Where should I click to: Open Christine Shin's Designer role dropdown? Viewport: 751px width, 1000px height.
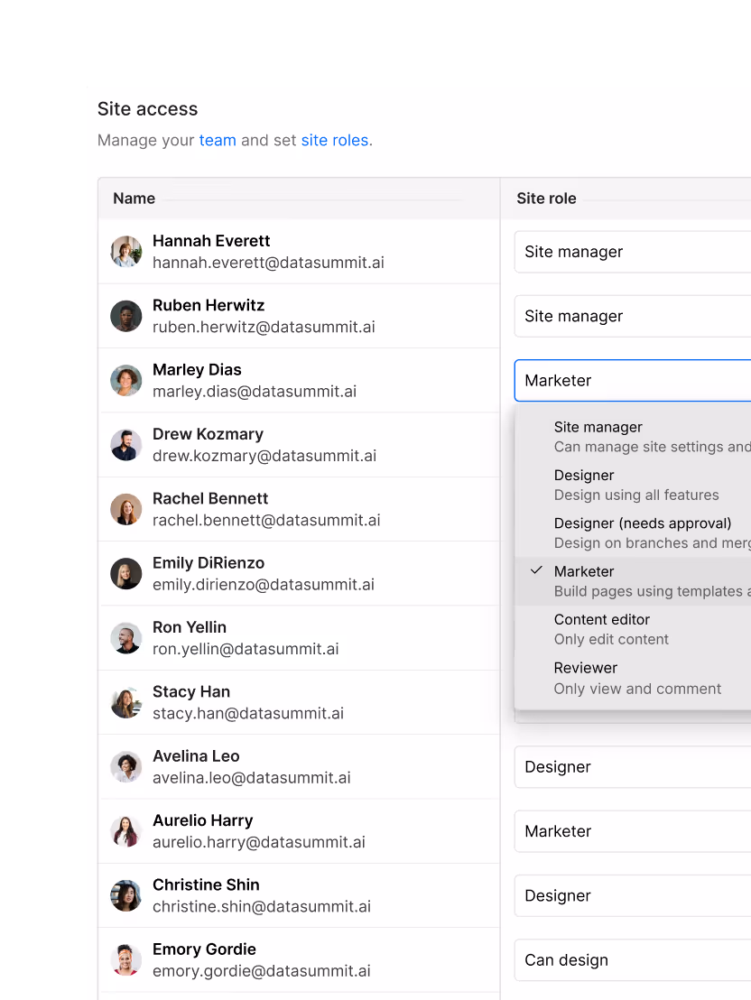click(x=633, y=896)
